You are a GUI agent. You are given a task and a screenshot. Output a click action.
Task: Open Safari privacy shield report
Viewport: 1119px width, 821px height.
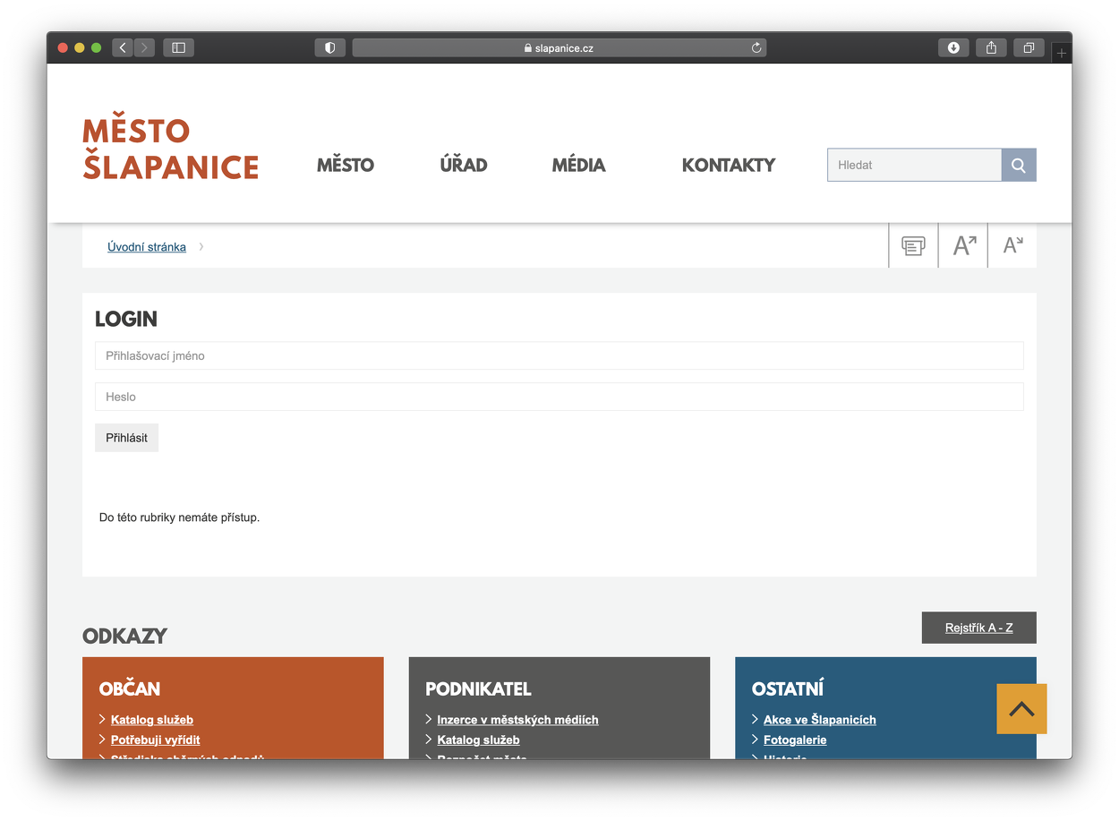(329, 47)
